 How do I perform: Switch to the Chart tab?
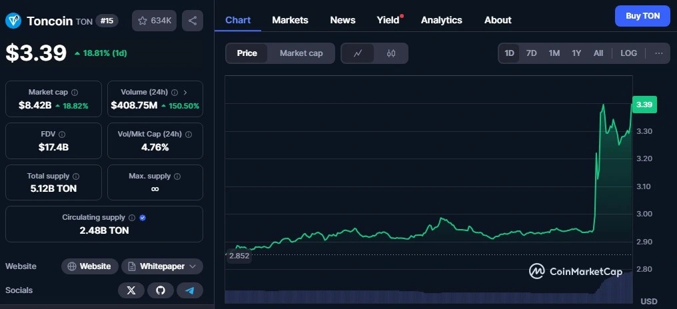tap(238, 20)
